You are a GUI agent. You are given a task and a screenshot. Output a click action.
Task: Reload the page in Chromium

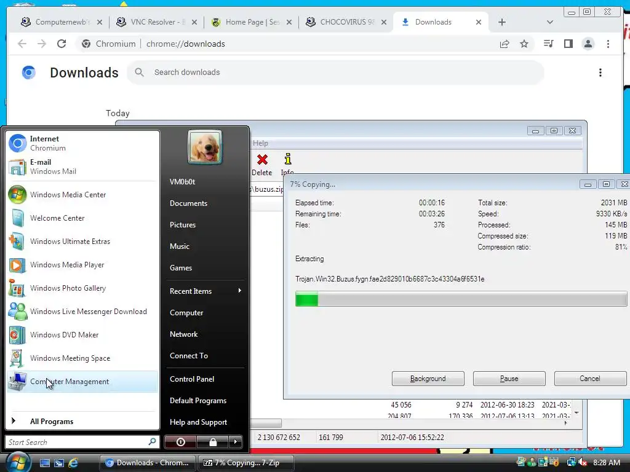[62, 44]
